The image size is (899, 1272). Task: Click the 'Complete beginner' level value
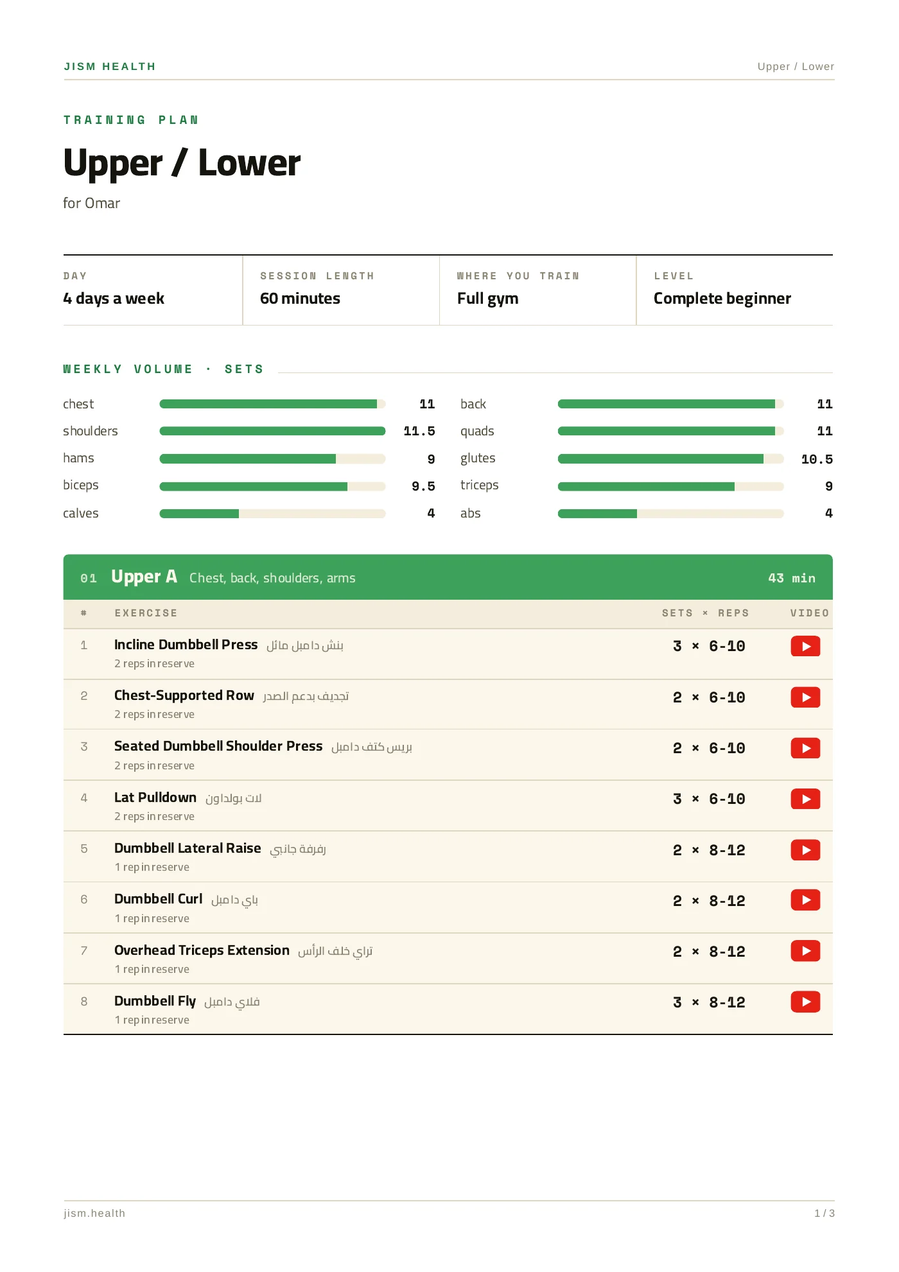click(722, 299)
